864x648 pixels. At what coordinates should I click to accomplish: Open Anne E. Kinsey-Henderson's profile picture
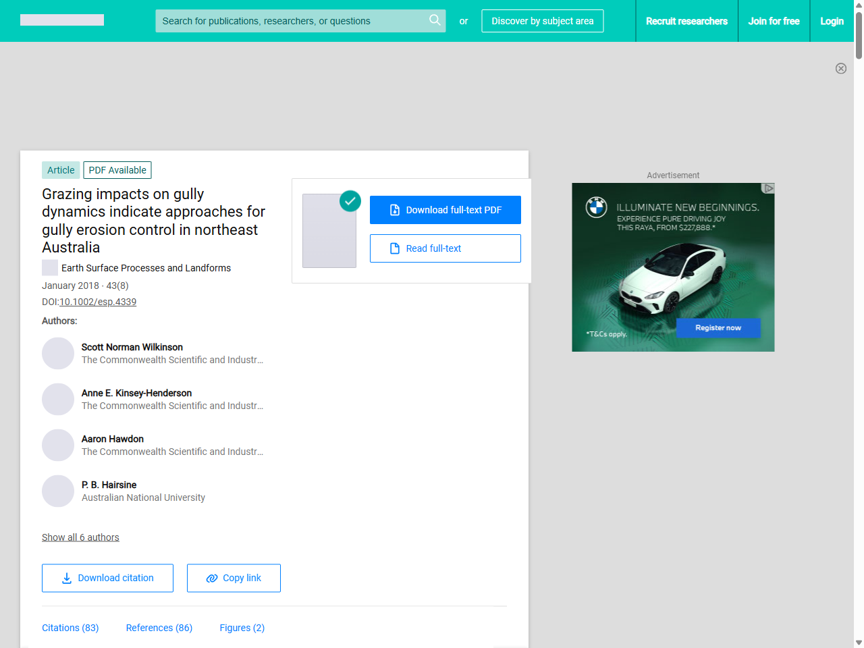(58, 400)
